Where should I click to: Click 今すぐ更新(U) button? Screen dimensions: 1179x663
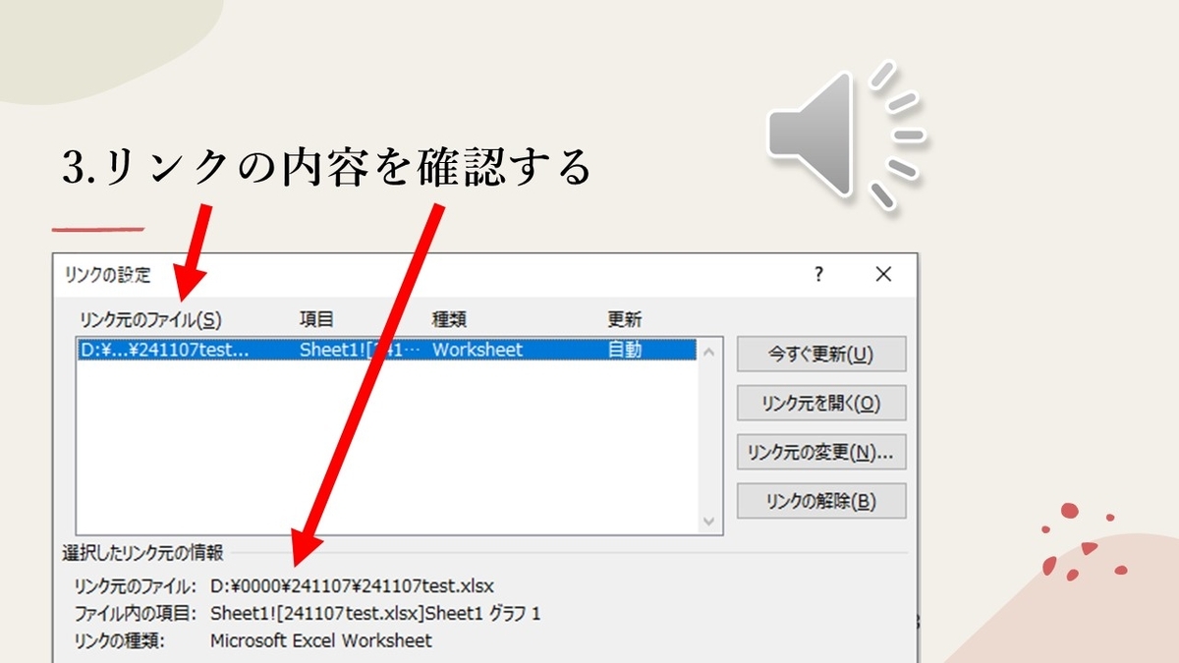tap(821, 355)
